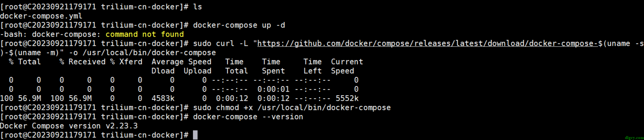Screen dimensions: 644x140
Task: Click the 'Time Left' column header
Action: [x=312, y=66]
